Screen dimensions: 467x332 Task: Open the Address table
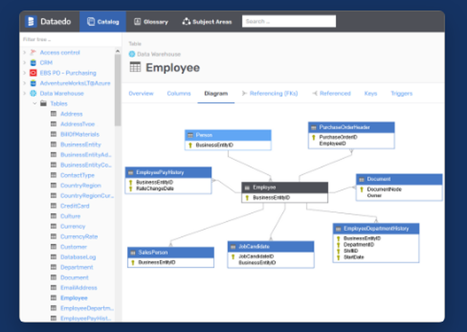[x=71, y=114]
